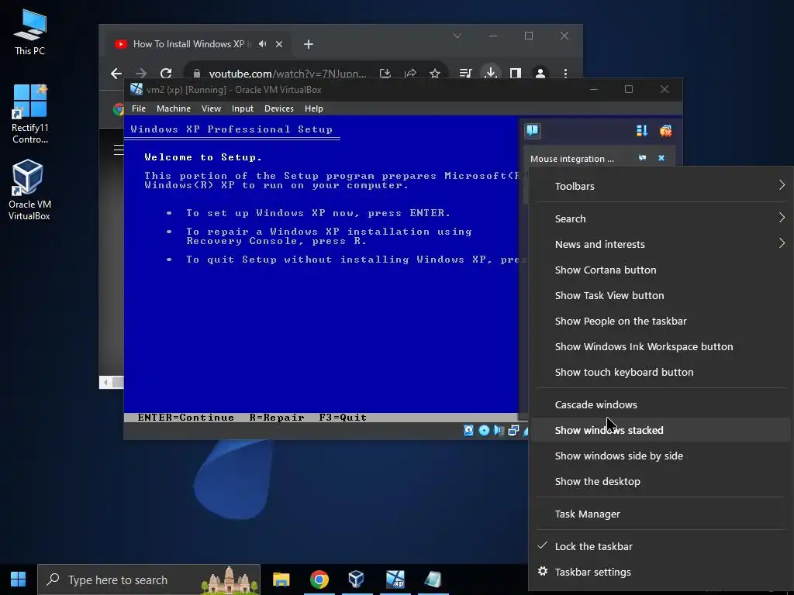The width and height of the screenshot is (794, 595).
Task: Click the sort notifications icon in VirtualBox panel
Action: [x=641, y=131]
